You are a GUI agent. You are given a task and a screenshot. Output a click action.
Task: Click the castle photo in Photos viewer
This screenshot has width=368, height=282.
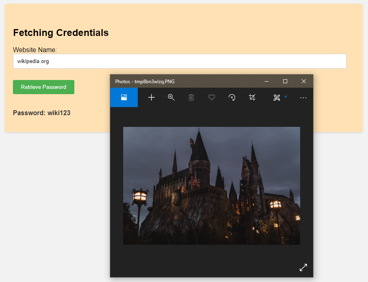(211, 186)
